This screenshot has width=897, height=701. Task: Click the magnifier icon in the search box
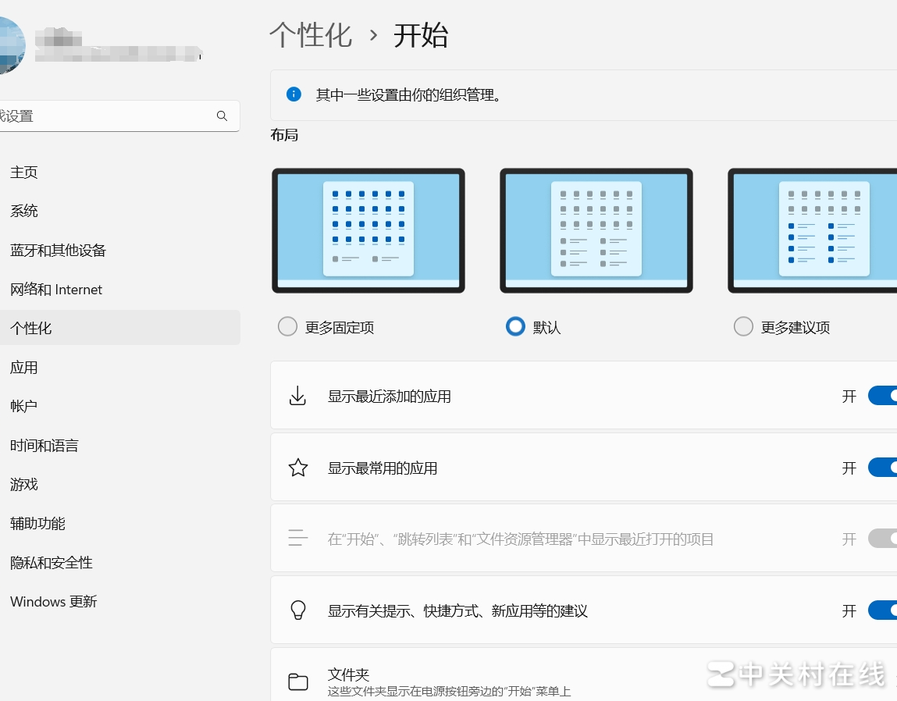click(222, 116)
